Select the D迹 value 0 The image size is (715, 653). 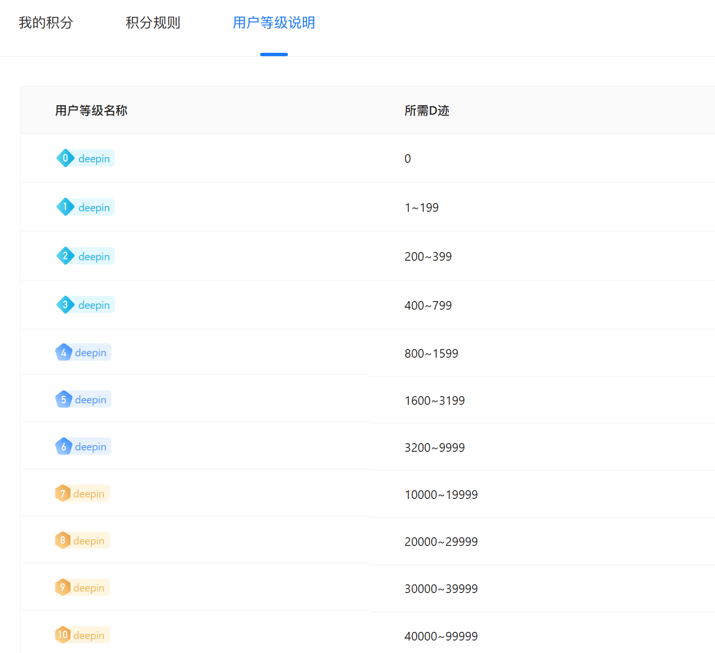[407, 158]
